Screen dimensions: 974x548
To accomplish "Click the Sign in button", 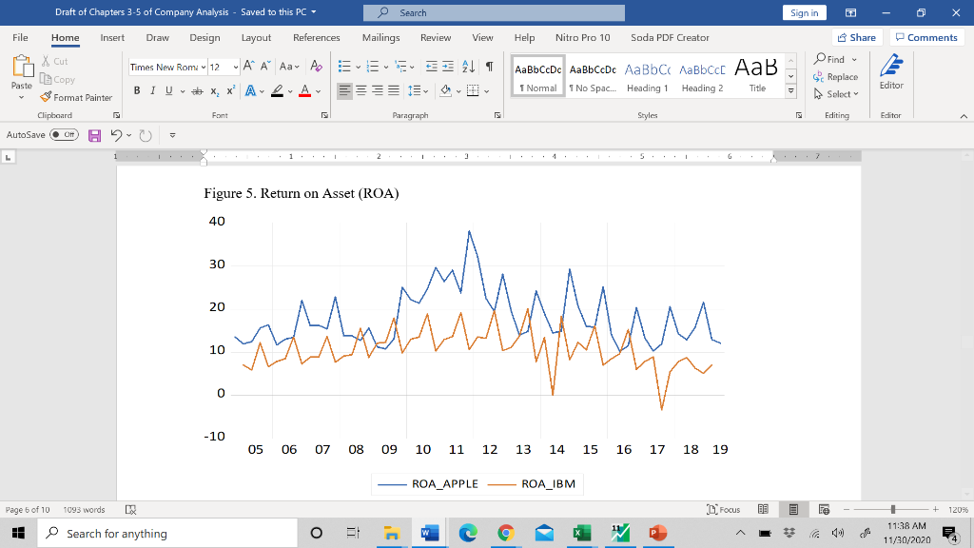I will click(804, 11).
